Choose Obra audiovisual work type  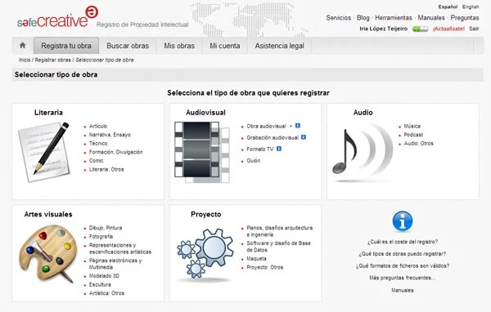(266, 127)
